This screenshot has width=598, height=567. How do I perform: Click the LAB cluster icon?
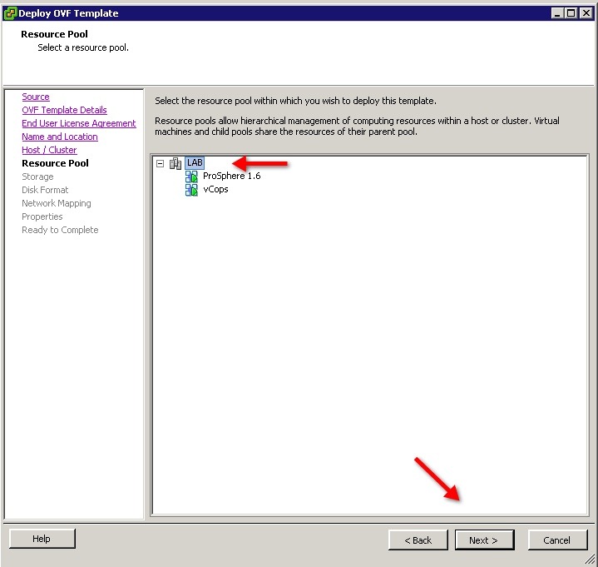coord(175,163)
